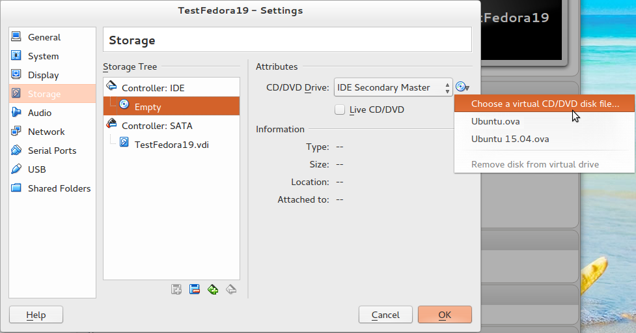Click the Remove Attachment icon below the storage tree
Screen dimensions: 636x333
click(194, 289)
